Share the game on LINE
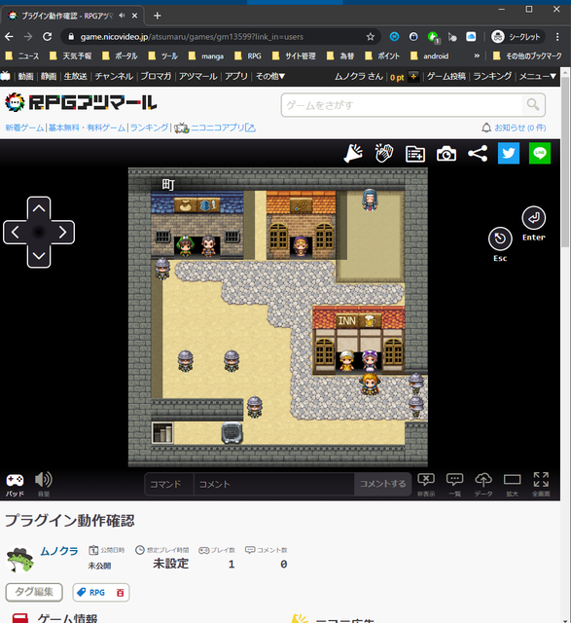Screen dimensions: 571x623 tap(540, 153)
